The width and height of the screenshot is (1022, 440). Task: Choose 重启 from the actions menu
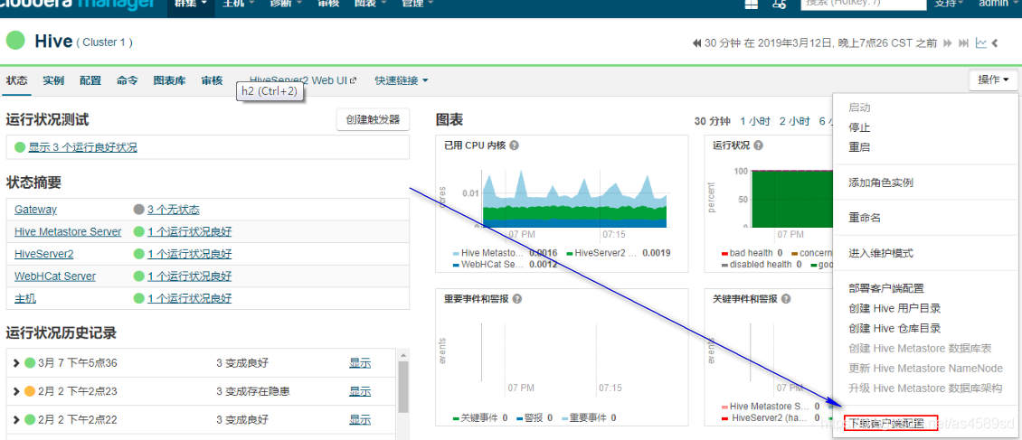point(859,147)
